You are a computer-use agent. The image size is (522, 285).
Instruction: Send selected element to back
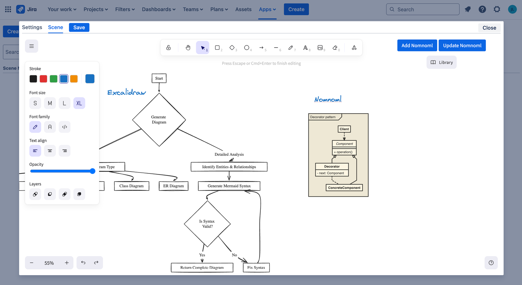click(x=35, y=194)
